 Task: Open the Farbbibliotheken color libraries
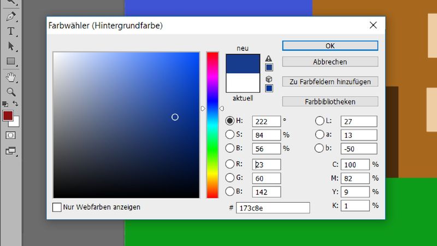330,102
